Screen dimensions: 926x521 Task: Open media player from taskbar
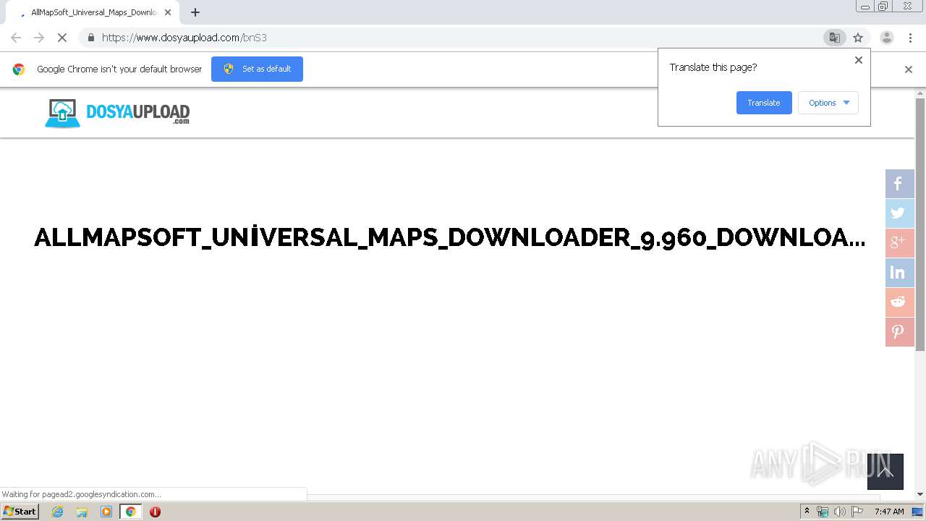tap(106, 512)
